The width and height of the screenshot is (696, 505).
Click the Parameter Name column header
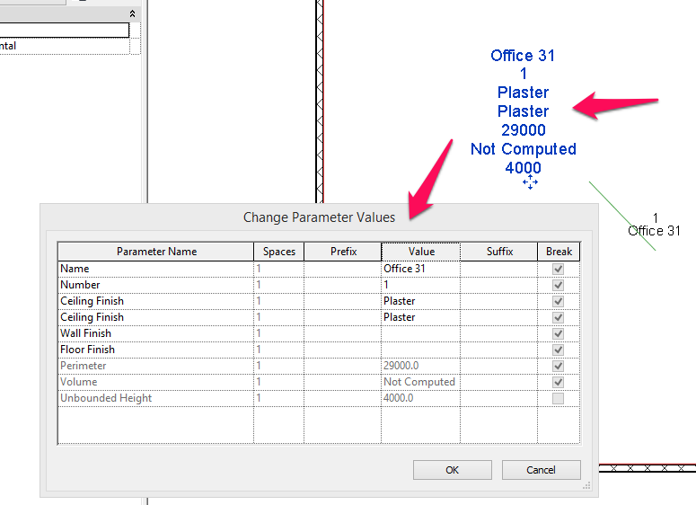point(155,252)
